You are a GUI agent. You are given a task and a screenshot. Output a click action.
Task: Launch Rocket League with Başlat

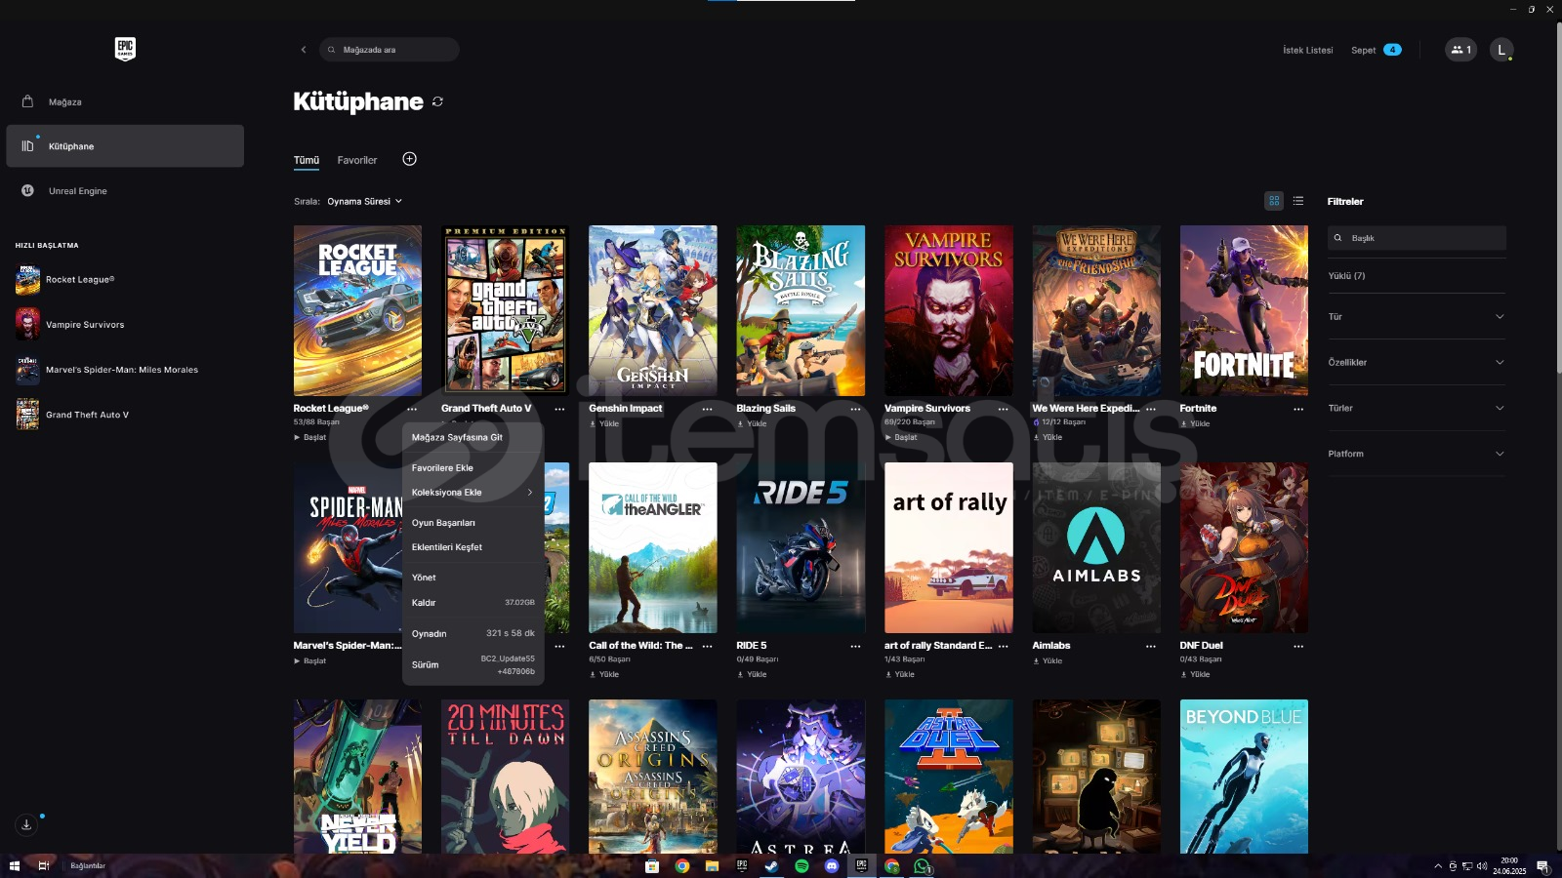click(x=310, y=437)
